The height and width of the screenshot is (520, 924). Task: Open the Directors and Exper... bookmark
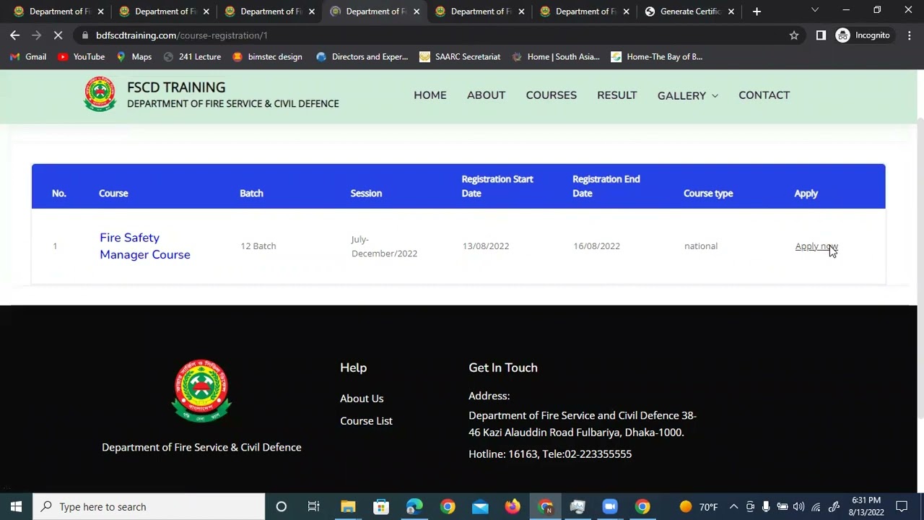click(x=362, y=57)
